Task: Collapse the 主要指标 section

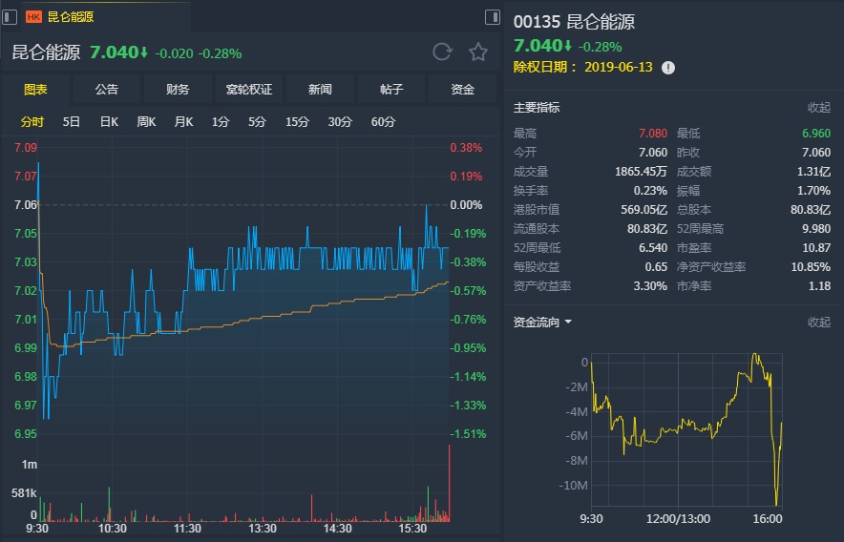Action: (x=818, y=108)
